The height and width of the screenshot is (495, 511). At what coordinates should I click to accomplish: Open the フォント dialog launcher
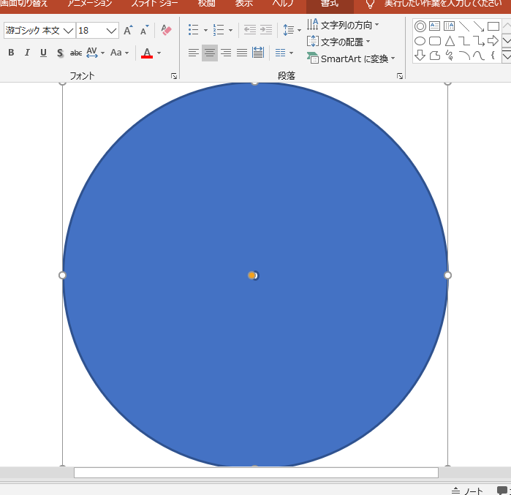tap(174, 76)
